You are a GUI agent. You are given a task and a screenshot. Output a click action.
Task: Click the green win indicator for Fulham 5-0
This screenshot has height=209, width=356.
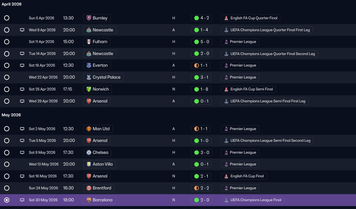(196, 42)
